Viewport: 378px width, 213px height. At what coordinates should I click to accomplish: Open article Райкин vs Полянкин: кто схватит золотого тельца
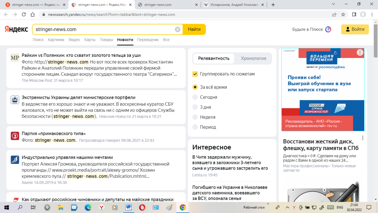click(81, 55)
